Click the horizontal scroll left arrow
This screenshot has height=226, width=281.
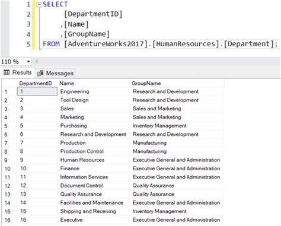[x=36, y=62]
